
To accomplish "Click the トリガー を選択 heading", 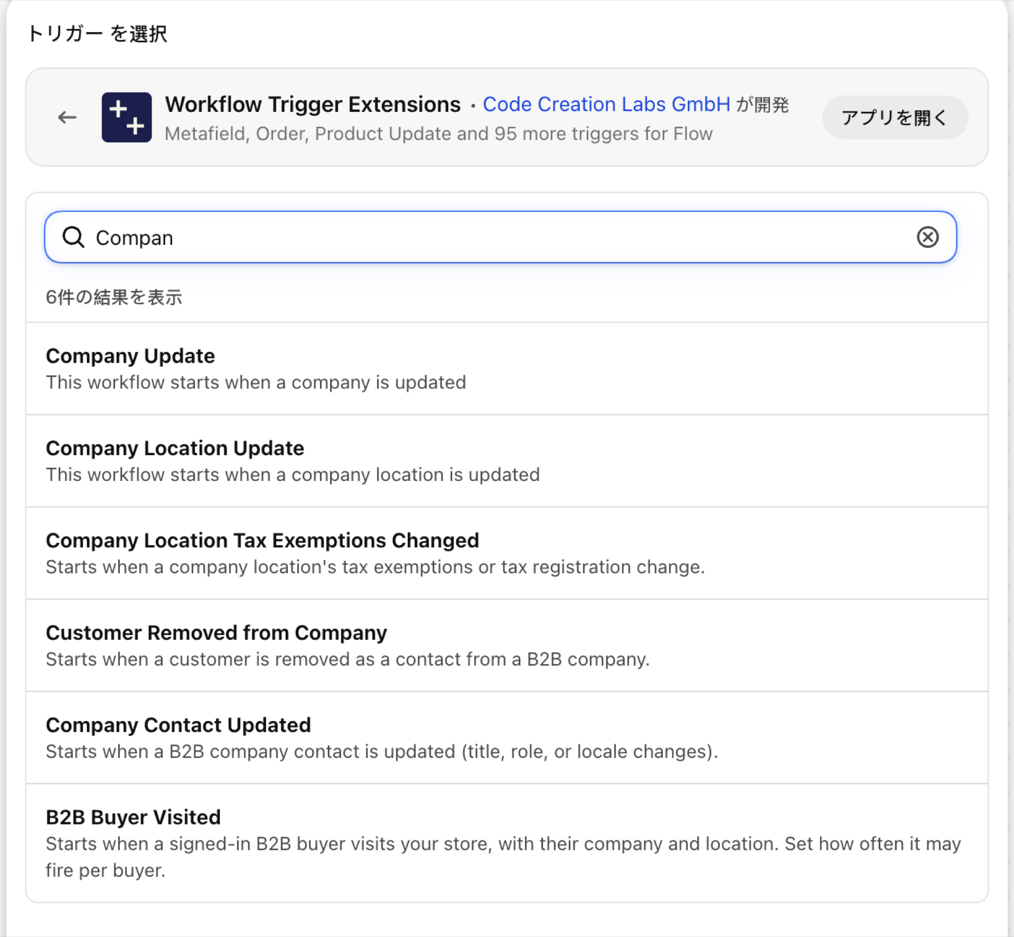I will (x=97, y=34).
